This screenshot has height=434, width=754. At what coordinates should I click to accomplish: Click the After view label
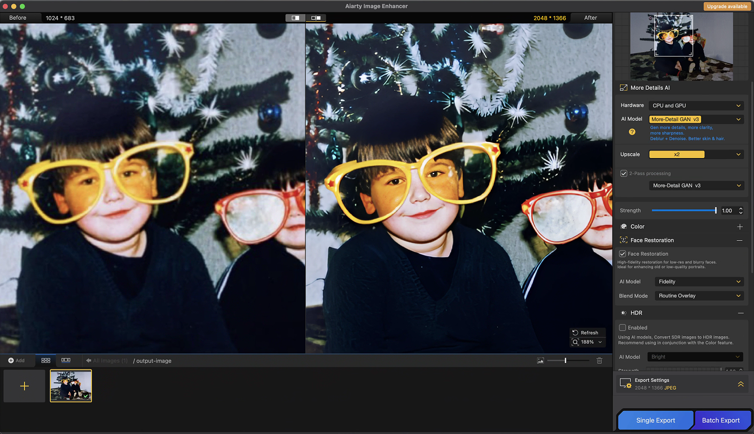tap(591, 18)
